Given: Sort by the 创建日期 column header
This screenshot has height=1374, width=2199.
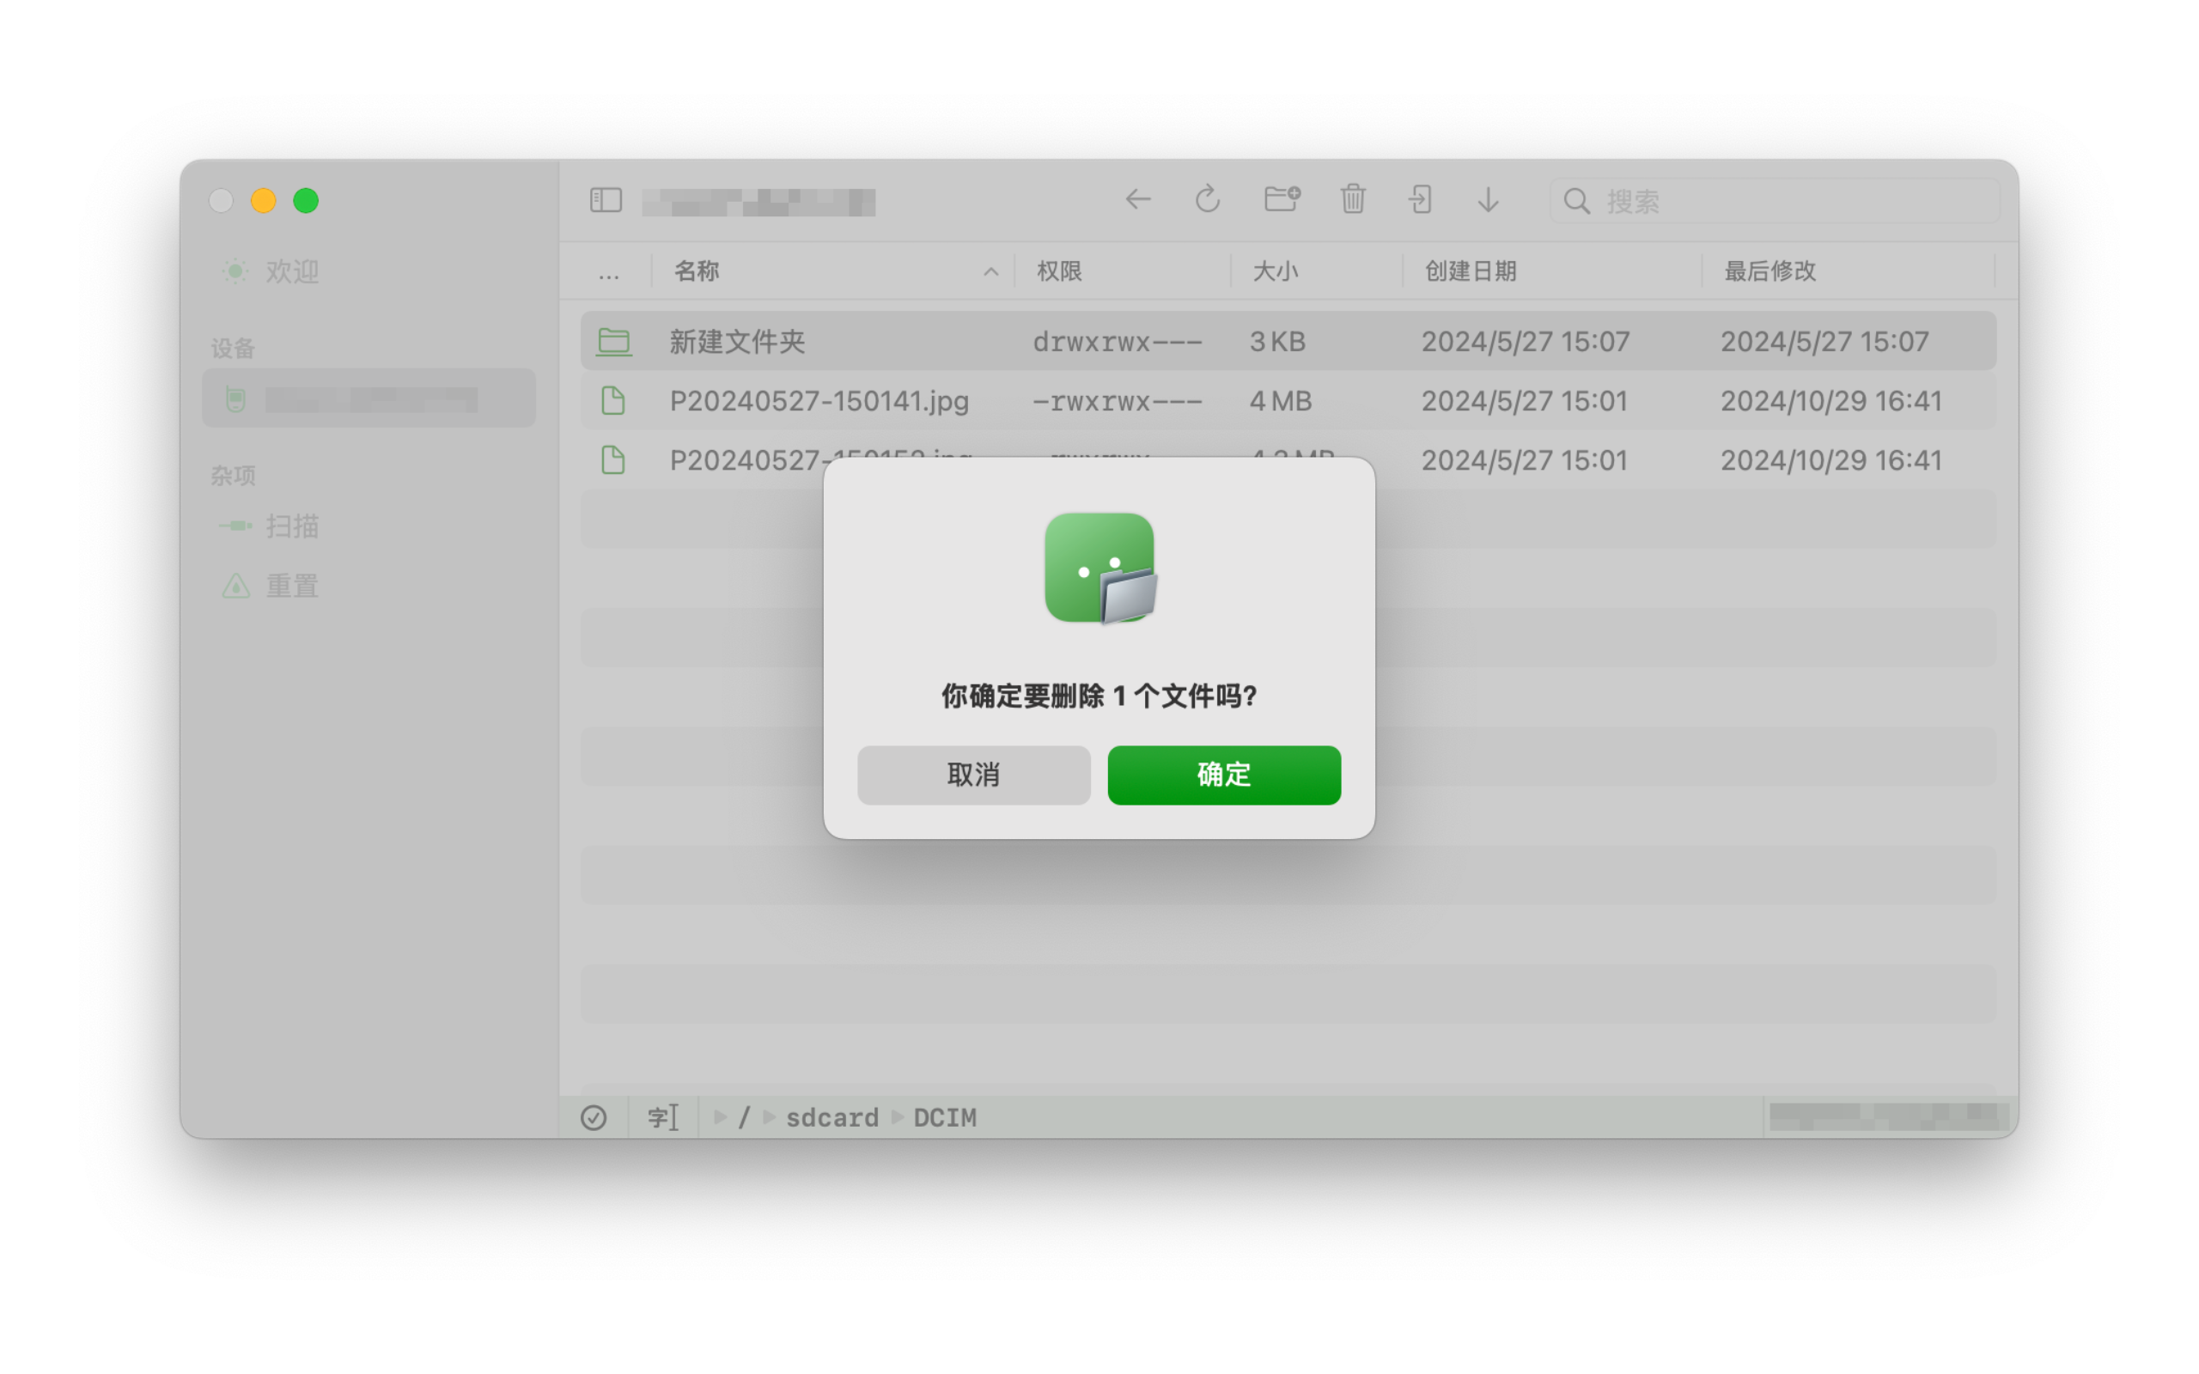Looking at the screenshot, I should click(1471, 271).
